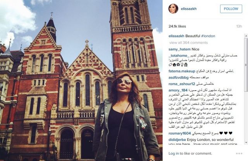Open the #london hashtag link
Screen dimensions: 248x161
[x=208, y=36]
